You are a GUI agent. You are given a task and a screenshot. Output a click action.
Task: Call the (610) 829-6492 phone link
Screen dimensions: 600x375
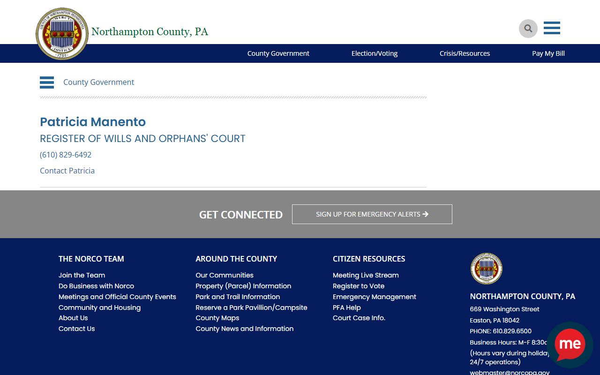[x=66, y=155]
